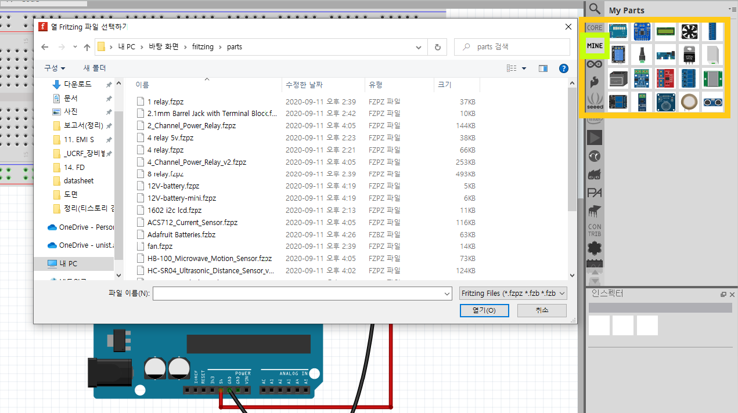Select the barrel jack part in My Parts
Image resolution: width=738 pixels, height=413 pixels.
click(642, 55)
